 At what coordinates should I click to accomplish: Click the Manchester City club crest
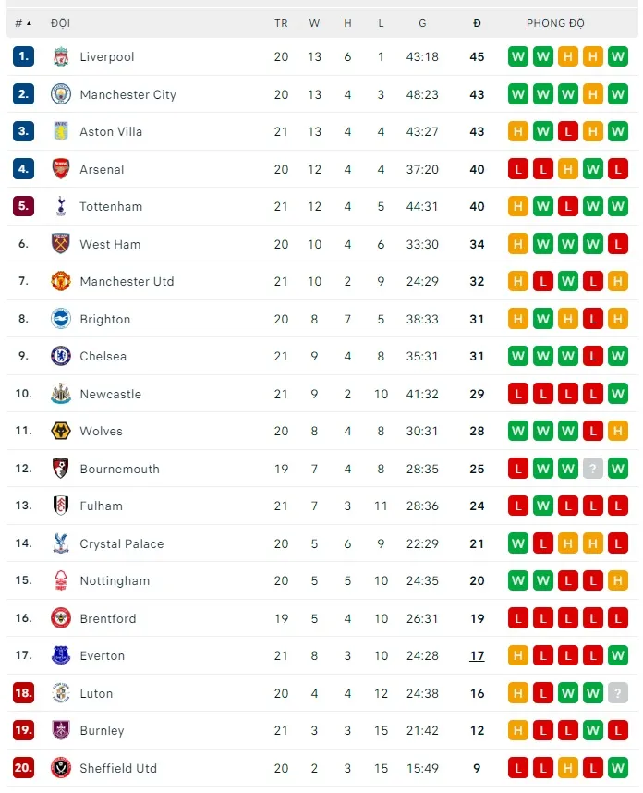[61, 94]
